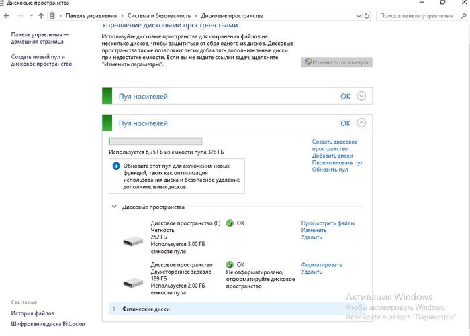This screenshot has width=470, height=336.
Task: Expand the 'Физические диски' section
Action: (114, 309)
